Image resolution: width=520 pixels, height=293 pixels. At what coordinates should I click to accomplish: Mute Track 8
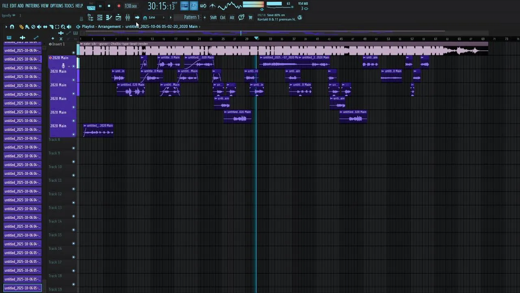coord(74,148)
